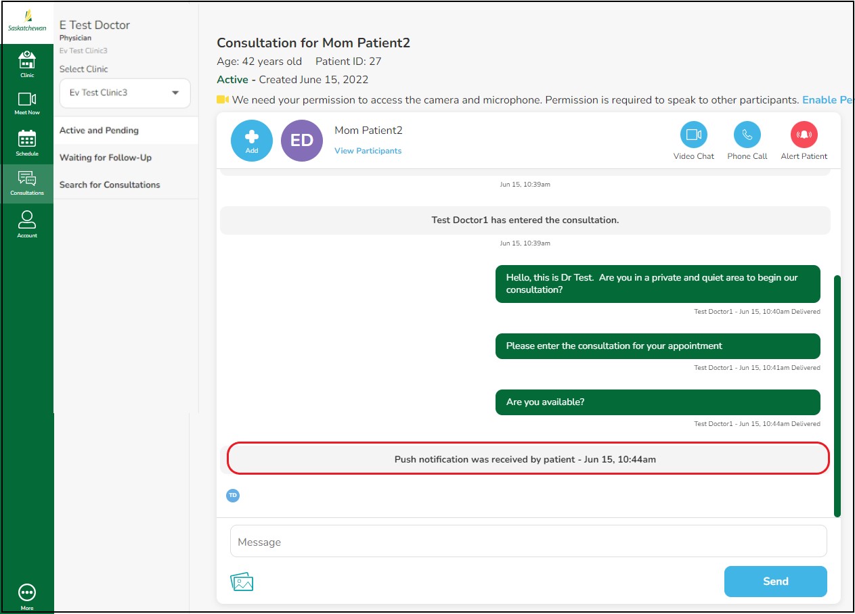Click into the Message input field
The image size is (855, 614).
click(x=528, y=542)
